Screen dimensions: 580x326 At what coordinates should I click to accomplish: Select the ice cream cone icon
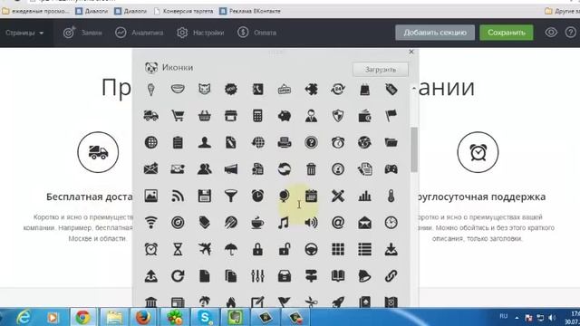pos(151,89)
